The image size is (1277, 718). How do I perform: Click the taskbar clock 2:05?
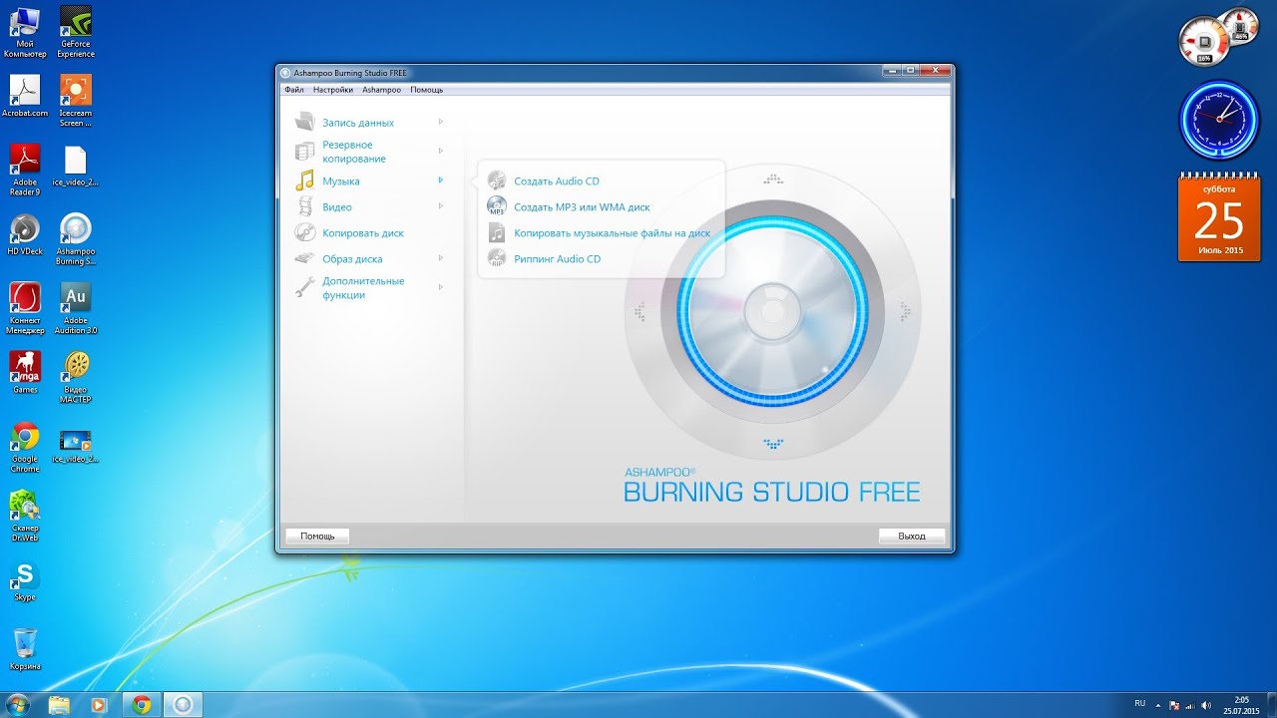tap(1241, 705)
